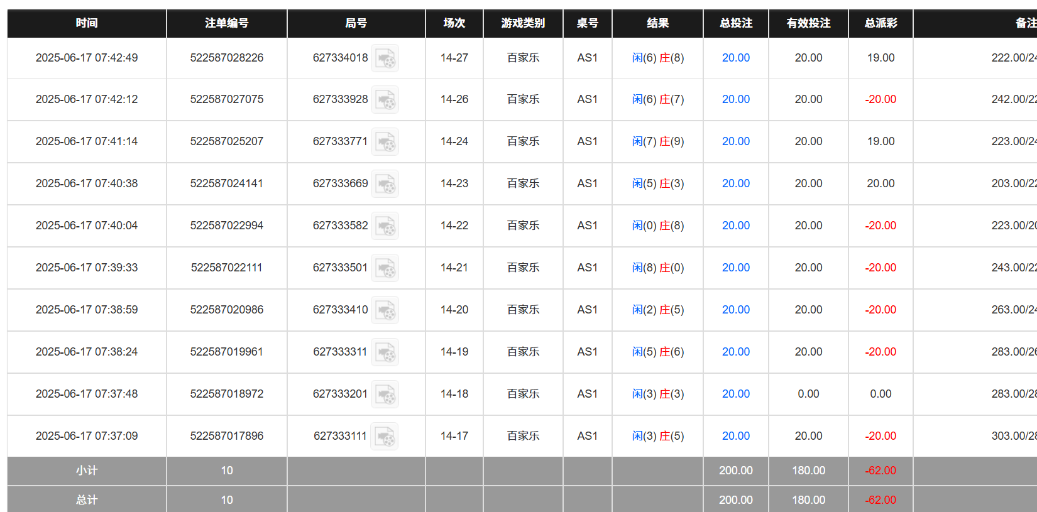Viewport: 1037px width, 512px height.
Task: Click the 时间 column header
Action: tap(87, 23)
